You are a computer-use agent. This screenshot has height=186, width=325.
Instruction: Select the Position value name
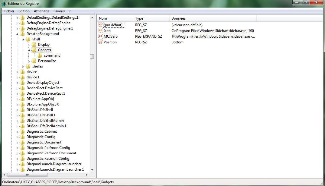[x=110, y=42]
